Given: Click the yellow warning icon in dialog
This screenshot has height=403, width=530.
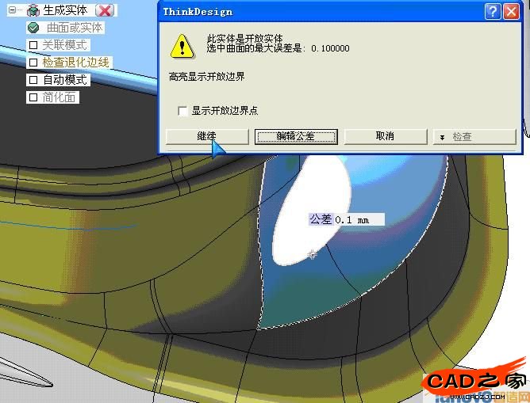Looking at the screenshot, I should pos(182,46).
